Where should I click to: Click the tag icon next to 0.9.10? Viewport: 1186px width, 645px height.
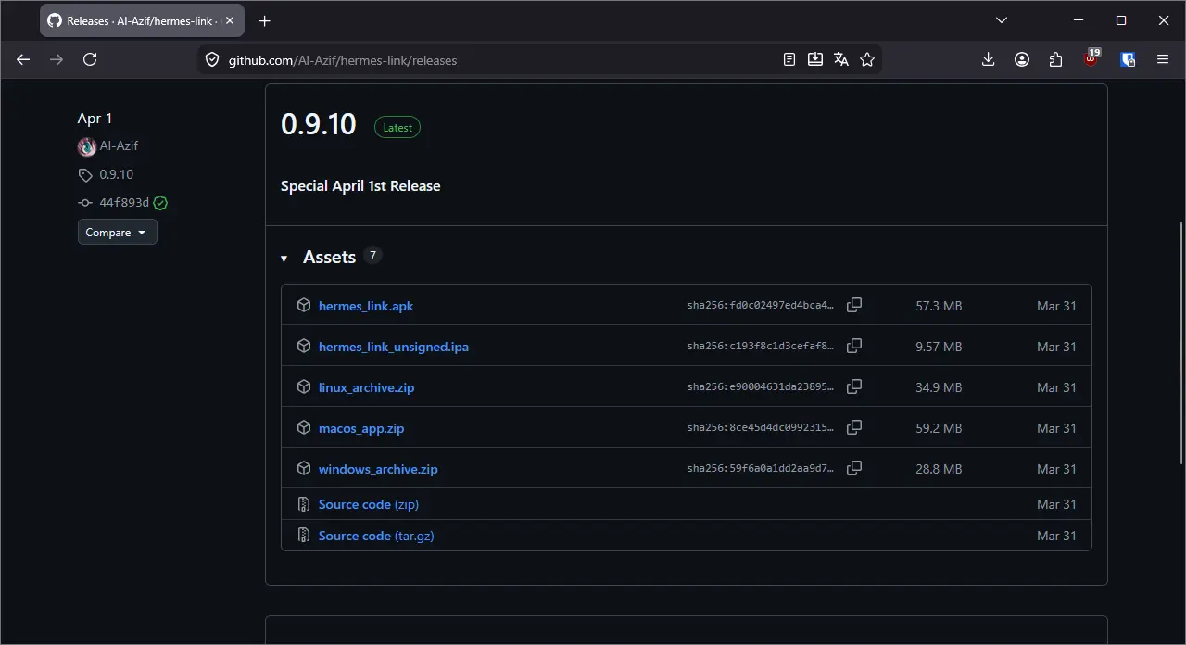pyautogui.click(x=85, y=175)
